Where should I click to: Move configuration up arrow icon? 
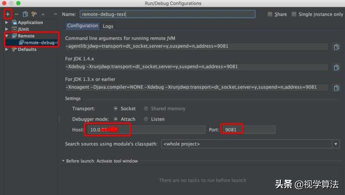pyautogui.click(x=43, y=15)
